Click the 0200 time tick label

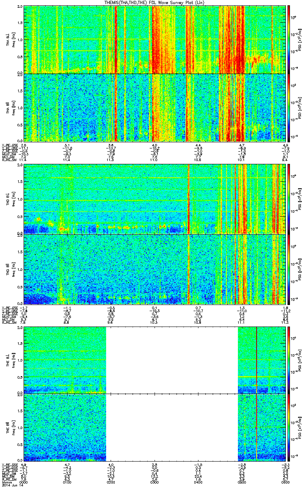pyautogui.click(x=111, y=482)
